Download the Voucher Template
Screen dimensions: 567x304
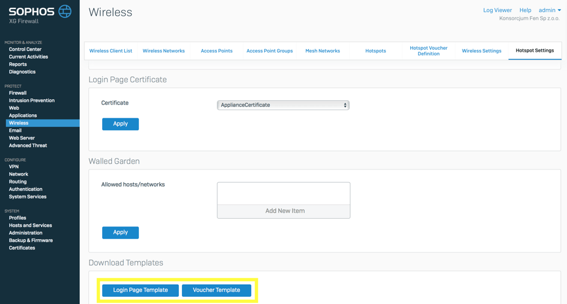coord(216,290)
